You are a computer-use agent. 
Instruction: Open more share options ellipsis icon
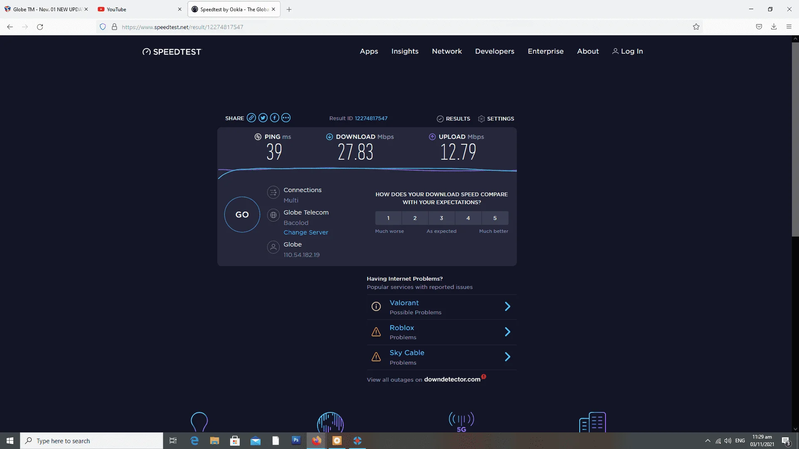tap(286, 118)
